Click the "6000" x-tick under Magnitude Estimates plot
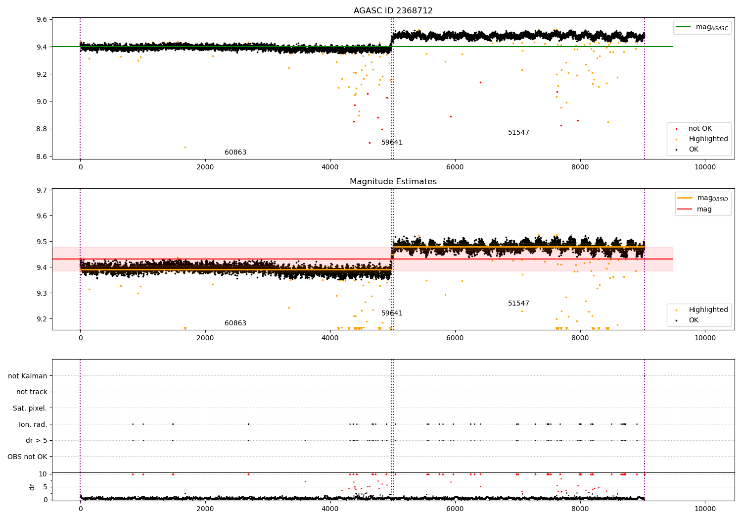Screen dimensions: 742x520 [455, 338]
